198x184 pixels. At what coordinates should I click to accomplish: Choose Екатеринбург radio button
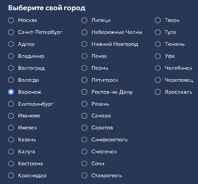11,104
